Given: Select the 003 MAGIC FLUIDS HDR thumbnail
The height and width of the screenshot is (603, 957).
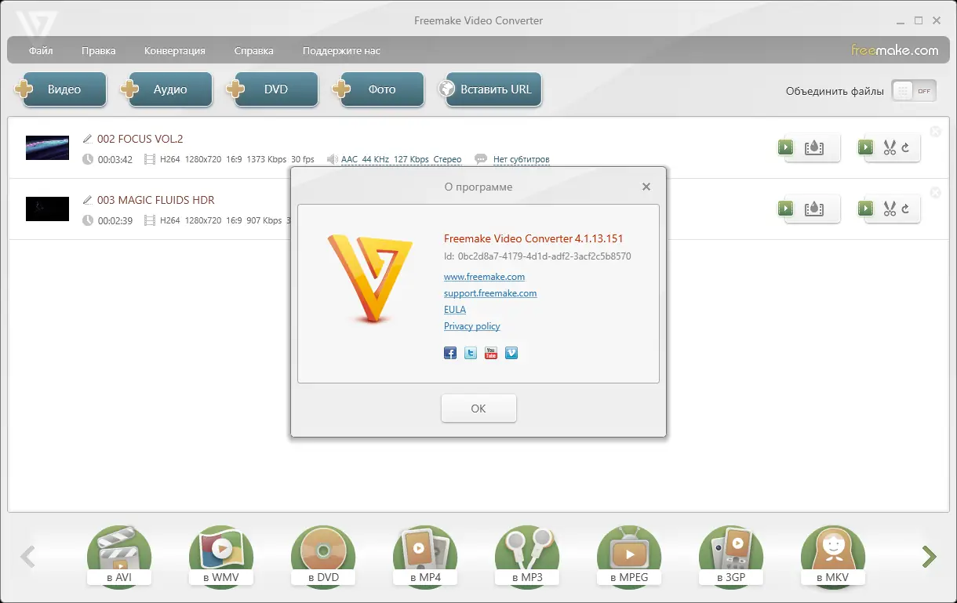Looking at the screenshot, I should point(47,209).
